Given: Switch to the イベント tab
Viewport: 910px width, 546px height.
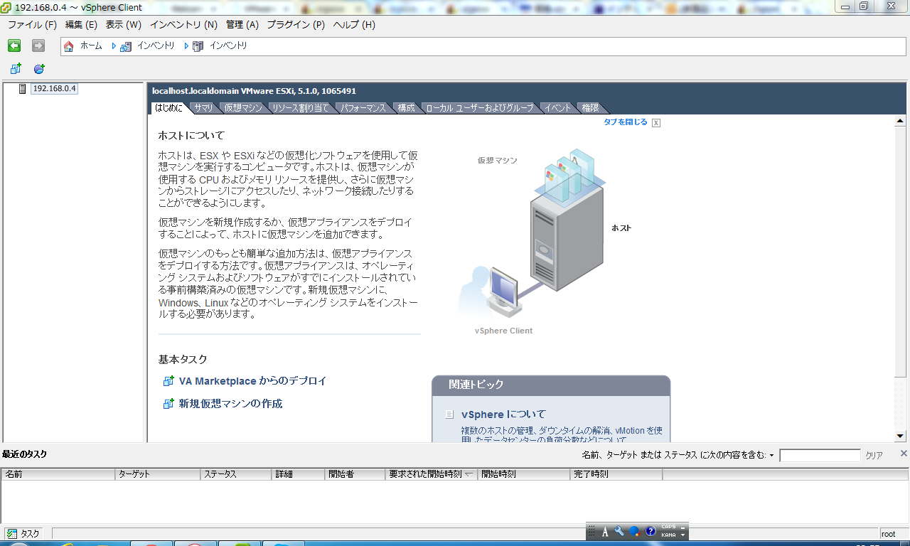Looking at the screenshot, I should point(558,108).
